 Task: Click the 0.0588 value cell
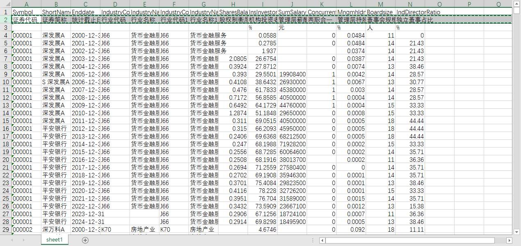tap(262, 36)
